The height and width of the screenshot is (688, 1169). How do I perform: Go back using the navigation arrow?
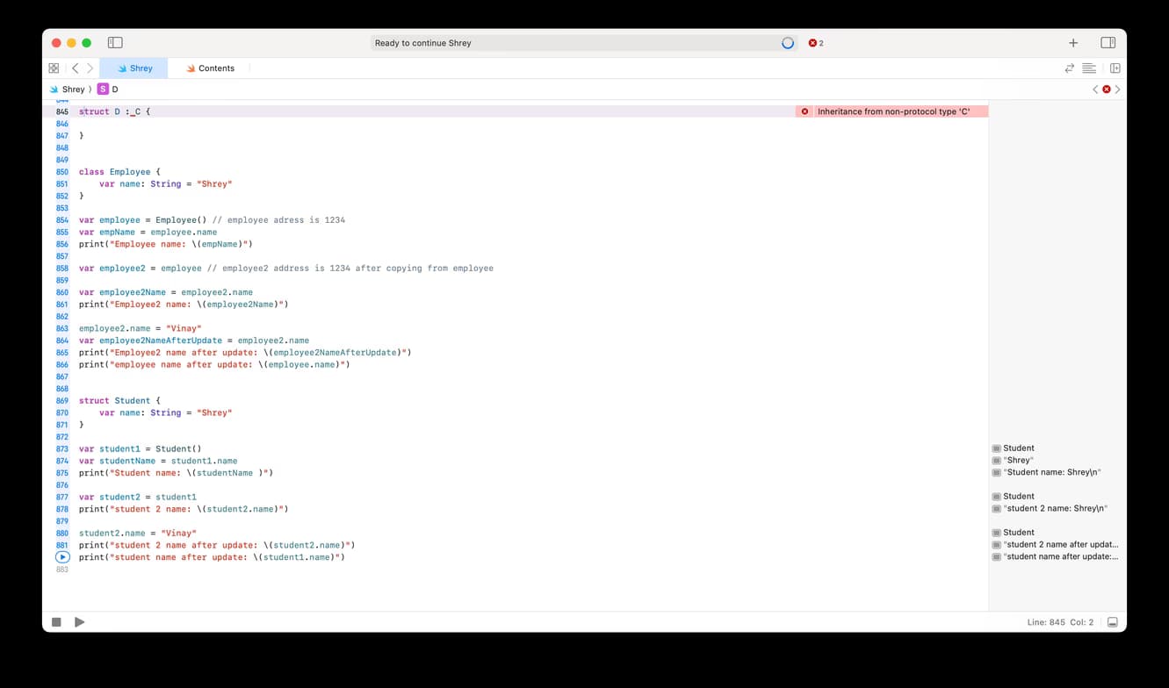click(x=75, y=68)
